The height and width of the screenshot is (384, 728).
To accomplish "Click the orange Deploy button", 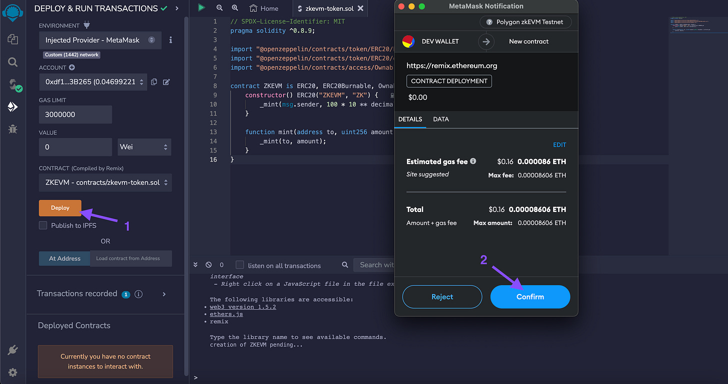I will (x=60, y=208).
